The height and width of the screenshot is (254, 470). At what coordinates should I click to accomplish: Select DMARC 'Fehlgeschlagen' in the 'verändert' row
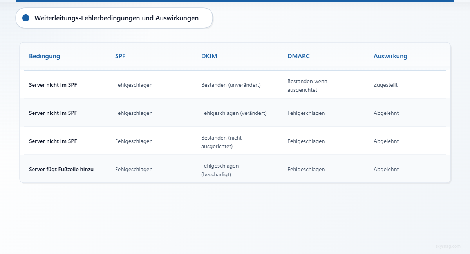click(306, 113)
